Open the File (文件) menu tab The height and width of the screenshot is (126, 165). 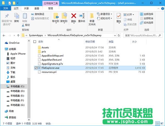(5, 9)
